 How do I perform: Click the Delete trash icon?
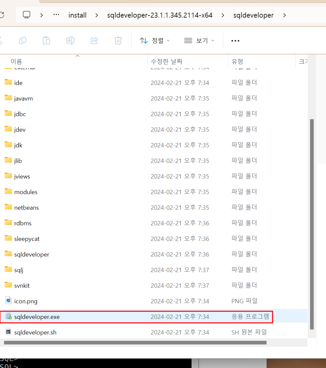(x=118, y=40)
